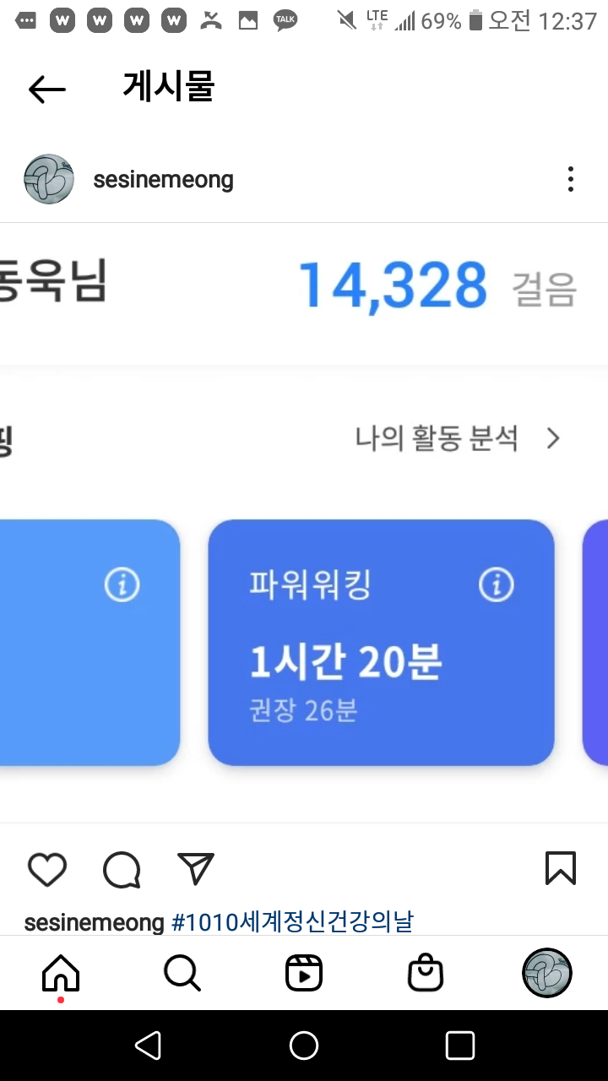Open the three-dot post options menu
Viewport: 608px width, 1081px height.
coord(571,179)
